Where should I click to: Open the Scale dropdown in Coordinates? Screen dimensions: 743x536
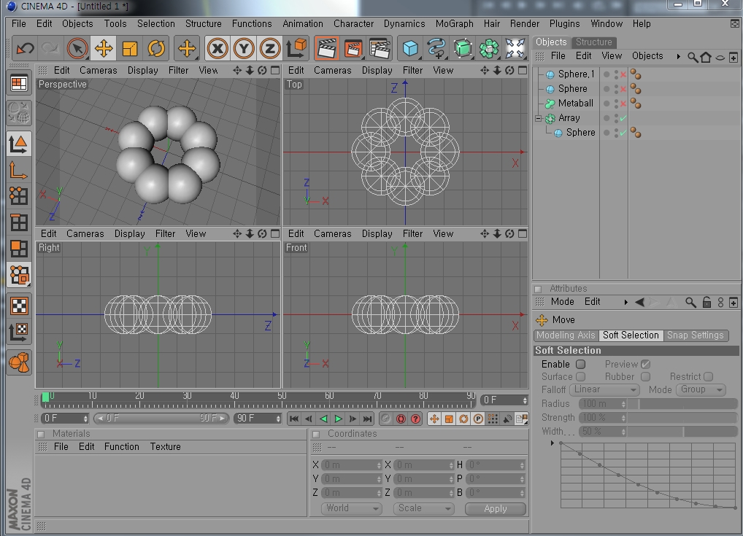tap(423, 508)
